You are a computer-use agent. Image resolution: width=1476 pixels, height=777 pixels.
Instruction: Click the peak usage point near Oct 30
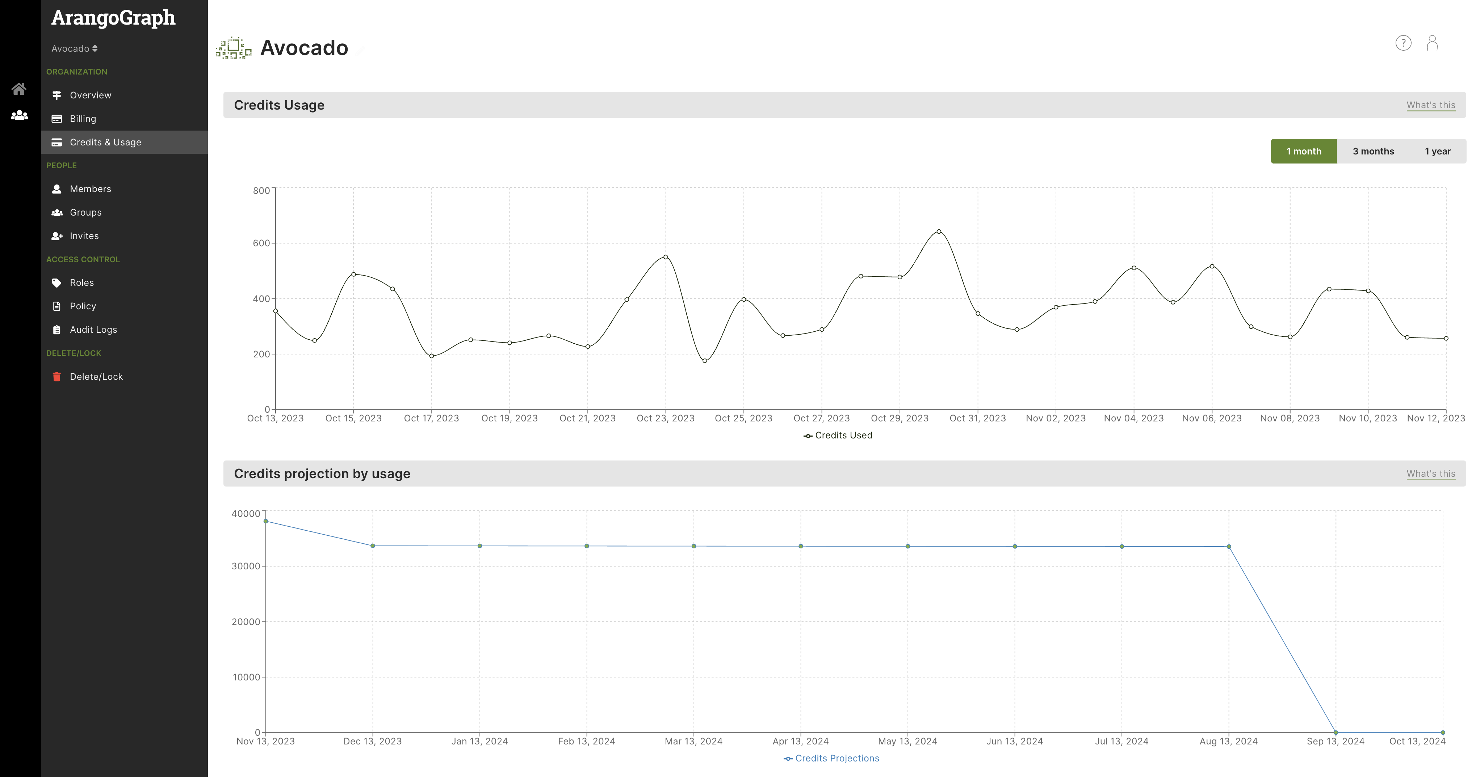939,232
